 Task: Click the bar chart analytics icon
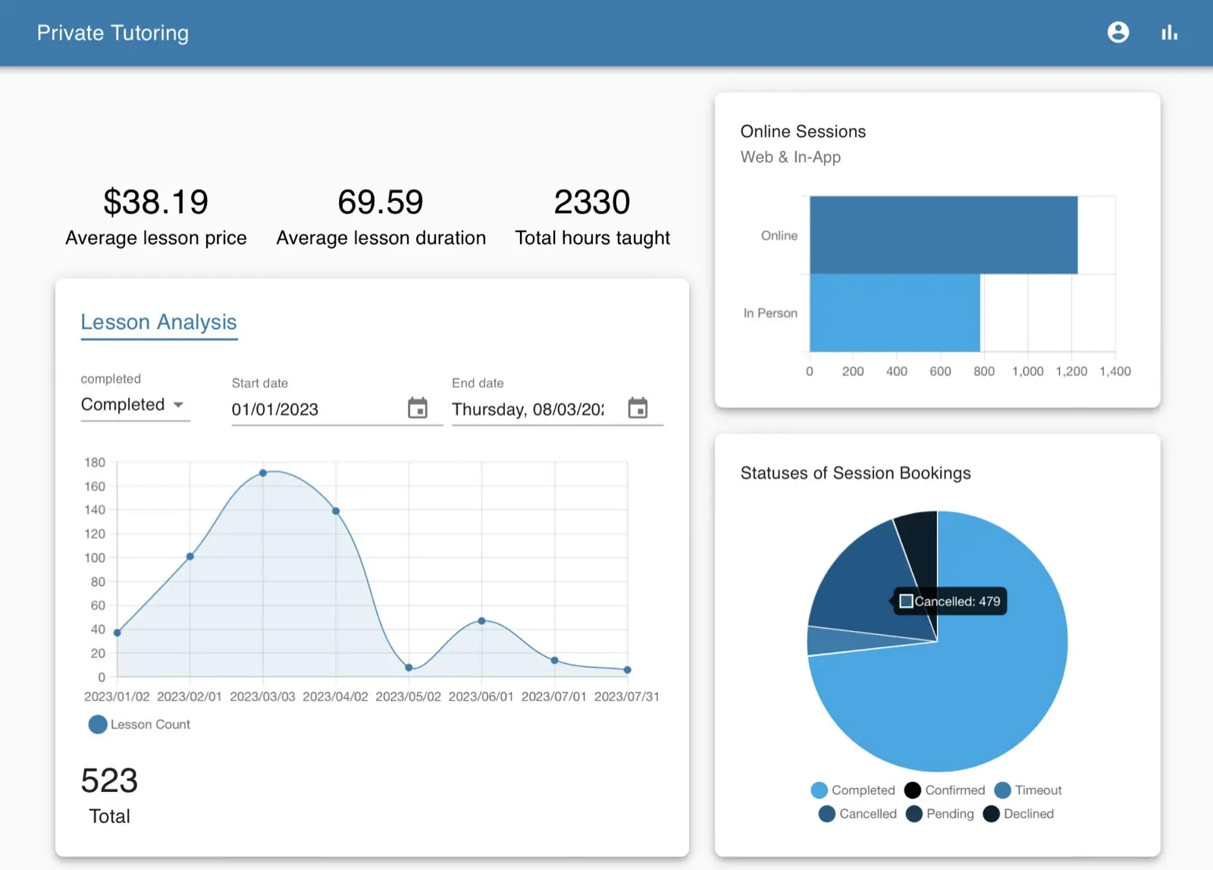1170,33
